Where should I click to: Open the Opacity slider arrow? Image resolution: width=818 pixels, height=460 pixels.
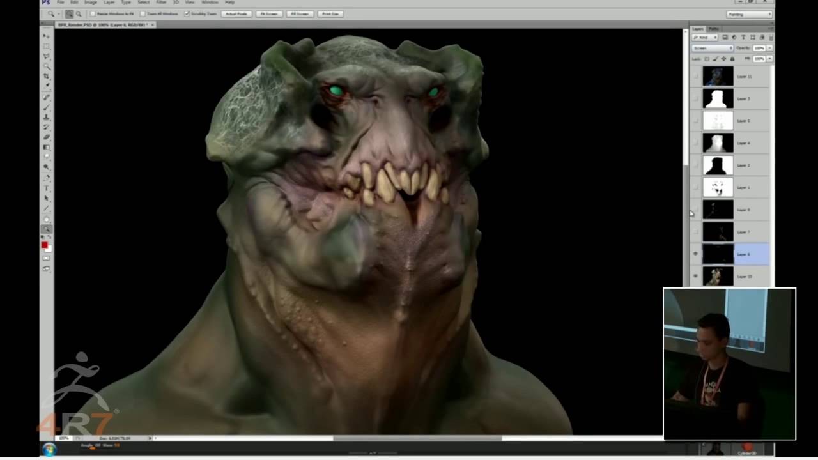click(769, 48)
